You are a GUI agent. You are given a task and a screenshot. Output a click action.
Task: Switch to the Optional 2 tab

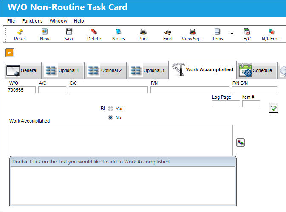(x=105, y=70)
